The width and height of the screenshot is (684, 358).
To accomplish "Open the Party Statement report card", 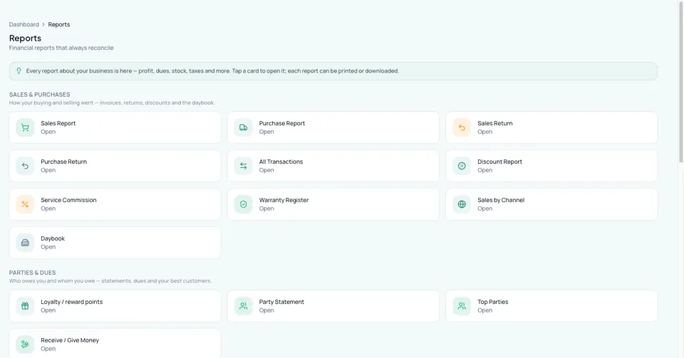I will coord(333,306).
